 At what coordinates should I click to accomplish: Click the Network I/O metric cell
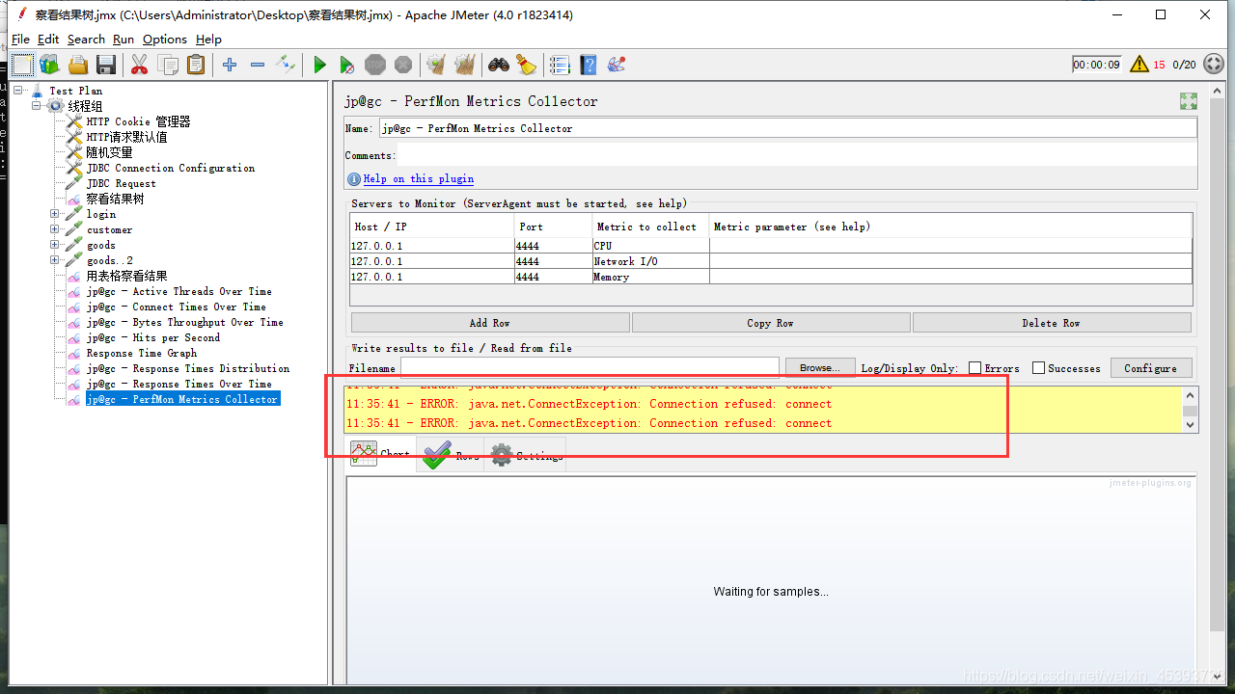pyautogui.click(x=650, y=261)
